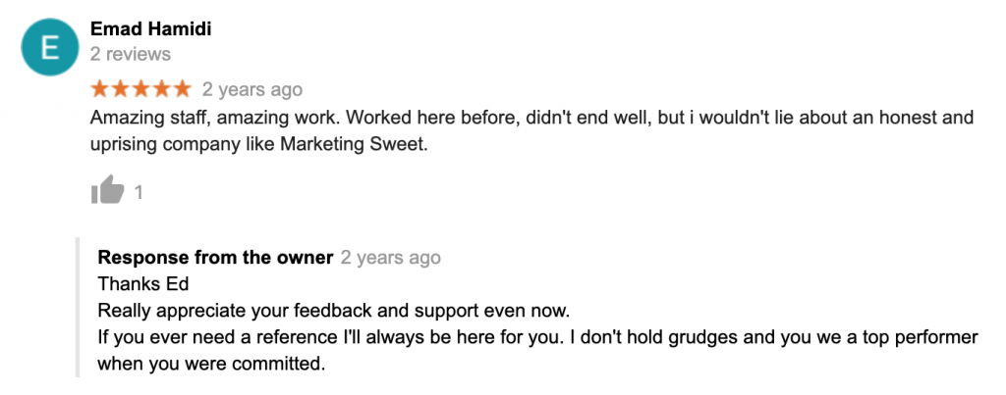The image size is (1006, 395).
Task: Open Emad Hamidi's reviewer profile name
Action: click(150, 29)
